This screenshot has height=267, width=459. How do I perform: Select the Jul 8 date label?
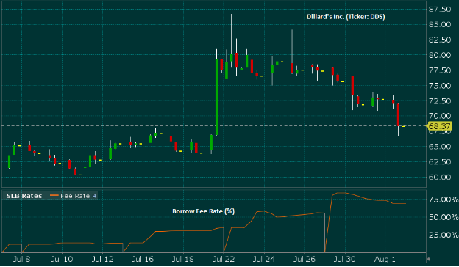(x=21, y=260)
